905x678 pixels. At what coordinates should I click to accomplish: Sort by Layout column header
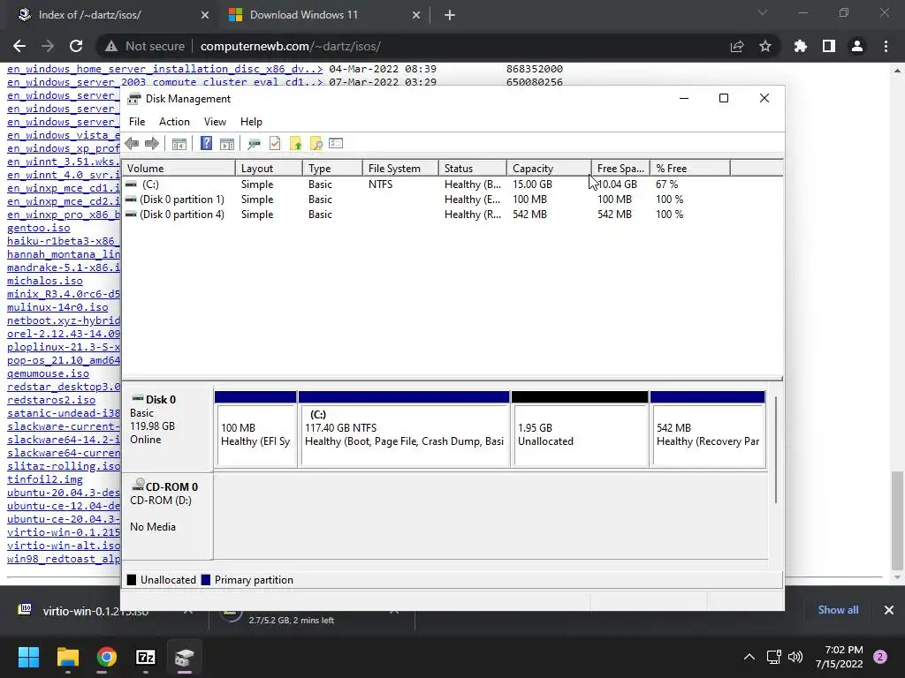click(x=269, y=169)
